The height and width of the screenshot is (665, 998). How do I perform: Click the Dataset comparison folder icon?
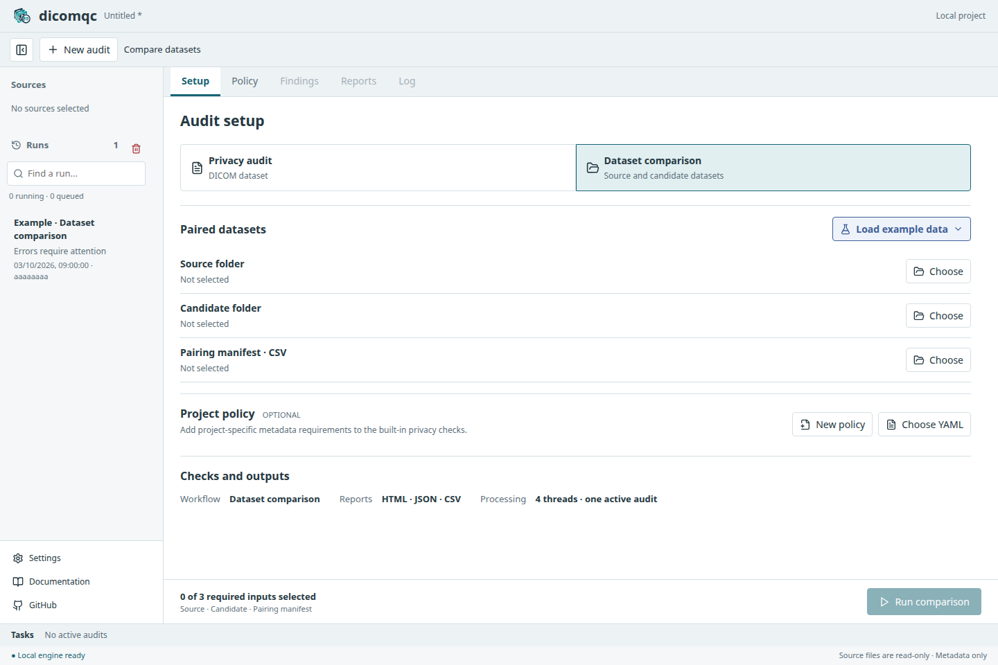click(593, 168)
